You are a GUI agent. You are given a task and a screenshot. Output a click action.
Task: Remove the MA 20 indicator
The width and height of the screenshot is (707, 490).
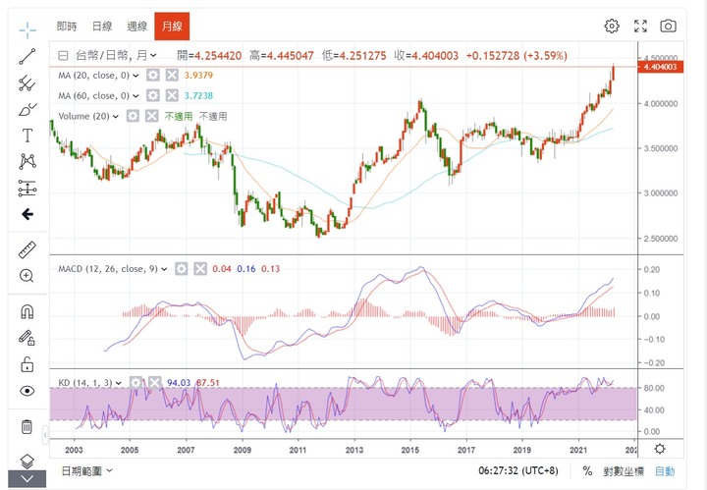172,76
